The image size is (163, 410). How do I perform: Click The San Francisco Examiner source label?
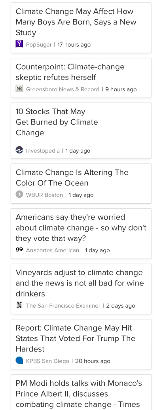coord(63,306)
